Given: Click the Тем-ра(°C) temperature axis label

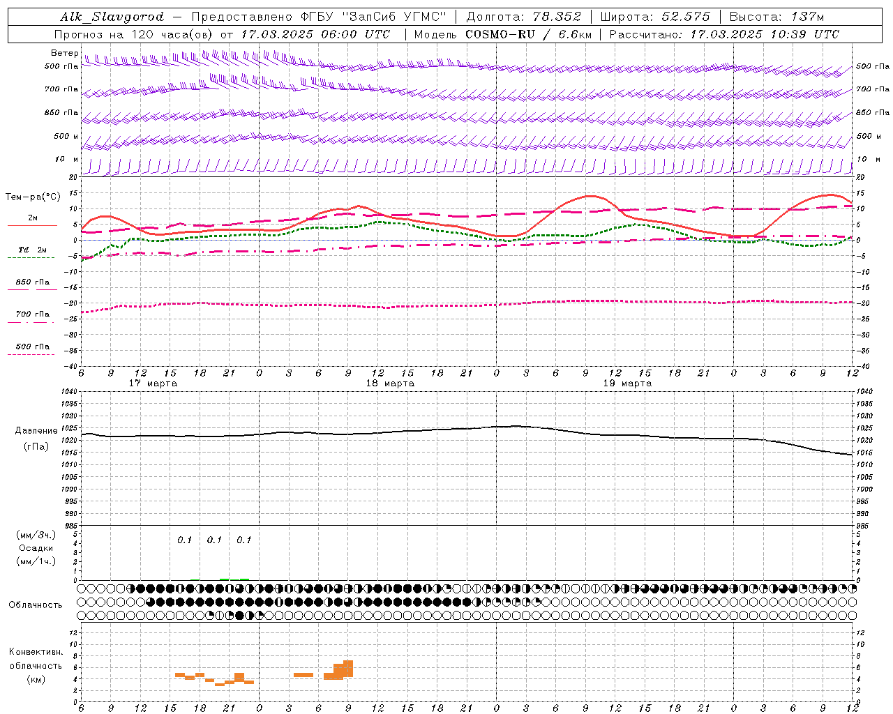Looking at the screenshot, I should pyautogui.click(x=33, y=197).
